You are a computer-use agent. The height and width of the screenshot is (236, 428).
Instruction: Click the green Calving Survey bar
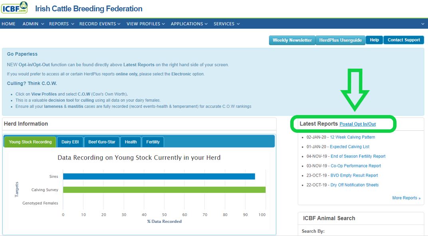click(164, 190)
